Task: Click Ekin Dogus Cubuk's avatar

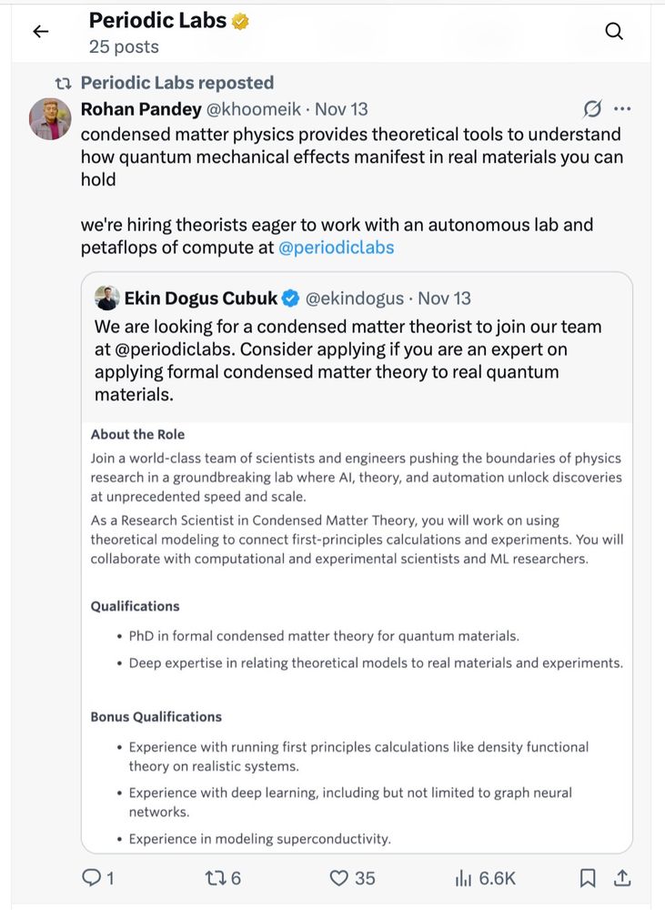Action: click(x=106, y=298)
